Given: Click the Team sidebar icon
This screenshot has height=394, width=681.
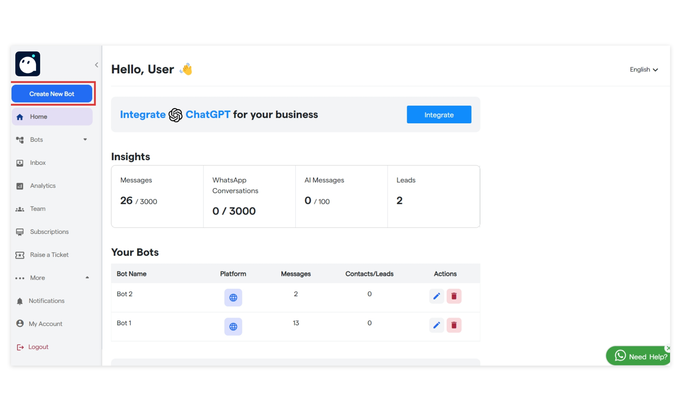Looking at the screenshot, I should pos(20,209).
